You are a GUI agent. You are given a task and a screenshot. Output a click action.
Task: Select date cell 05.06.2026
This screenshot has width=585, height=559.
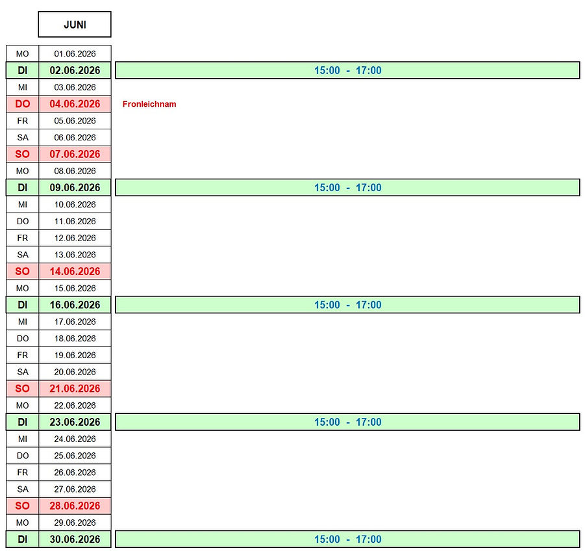click(x=75, y=121)
